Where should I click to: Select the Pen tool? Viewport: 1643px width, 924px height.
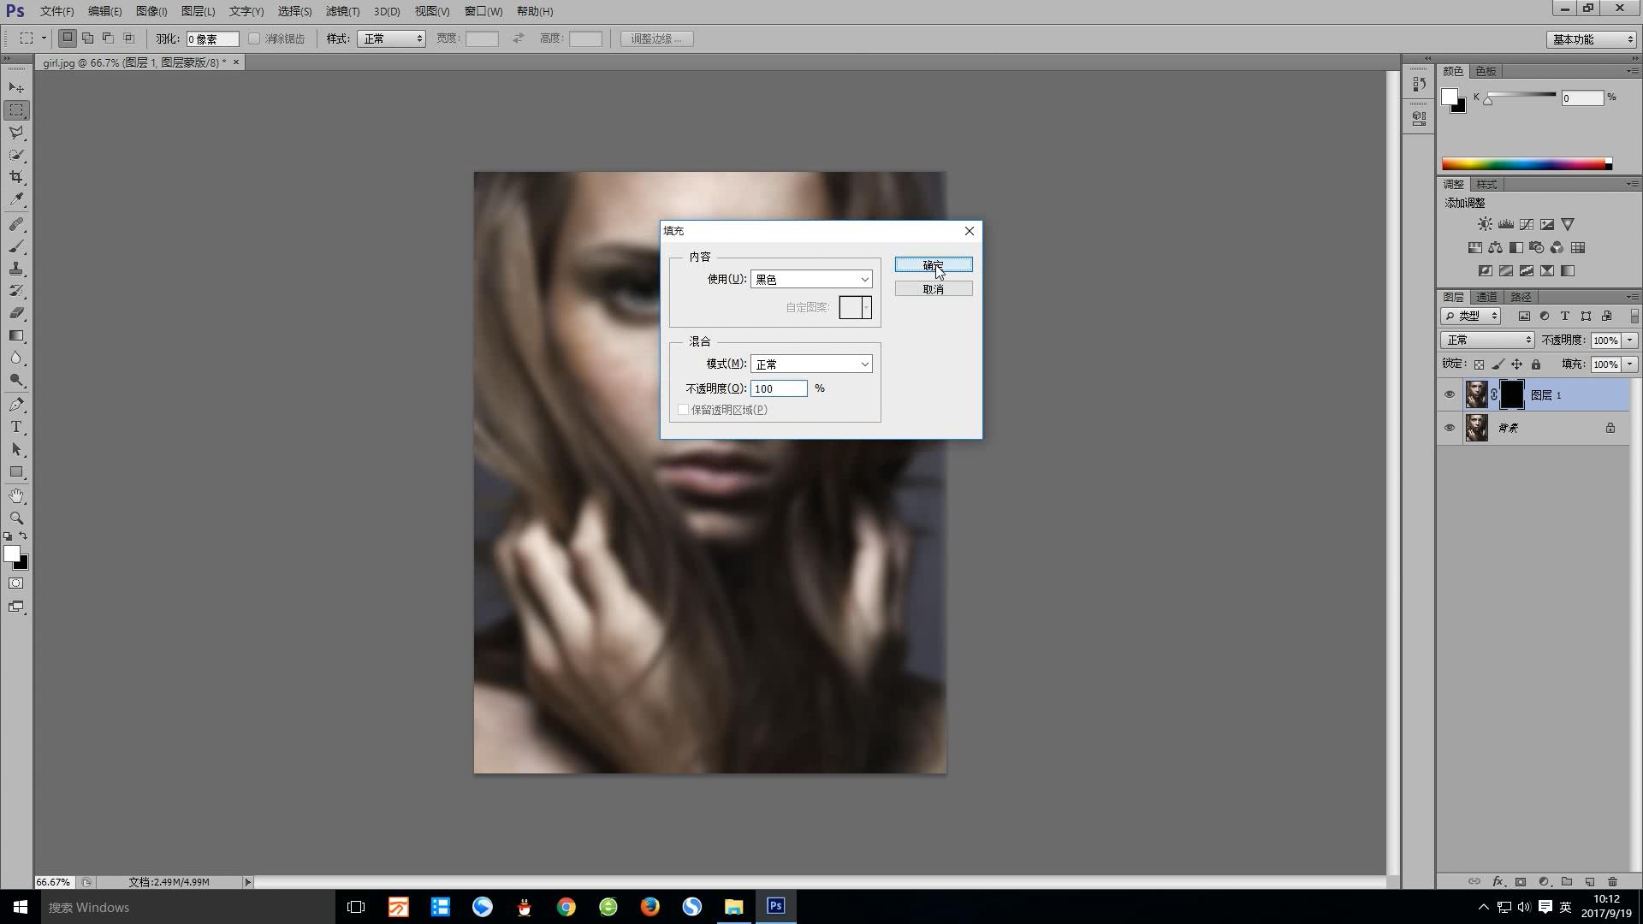pyautogui.click(x=16, y=405)
